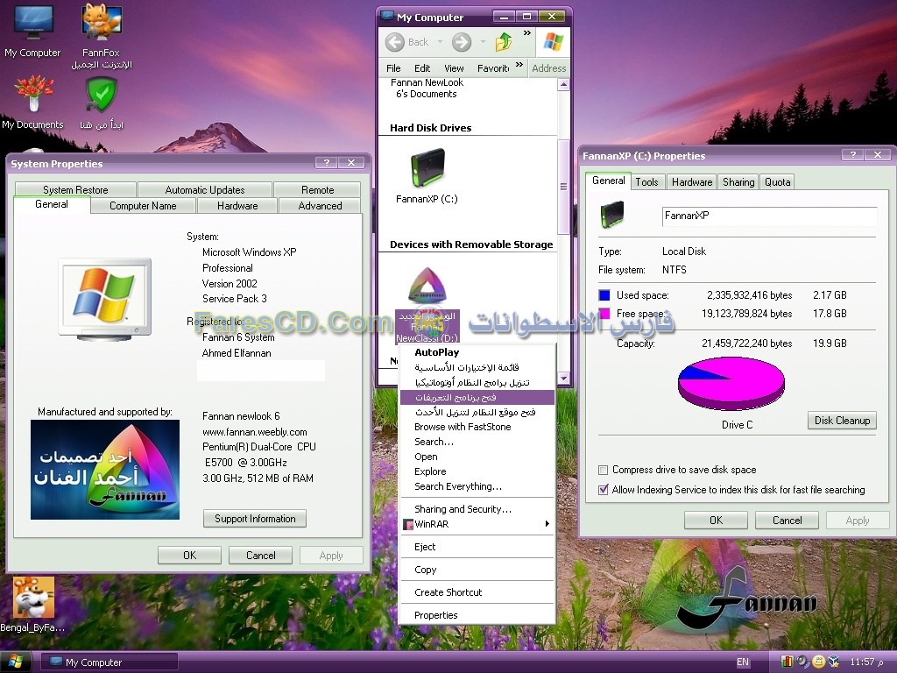
Task: Click Cancel in System Properties
Action: pyautogui.click(x=261, y=555)
